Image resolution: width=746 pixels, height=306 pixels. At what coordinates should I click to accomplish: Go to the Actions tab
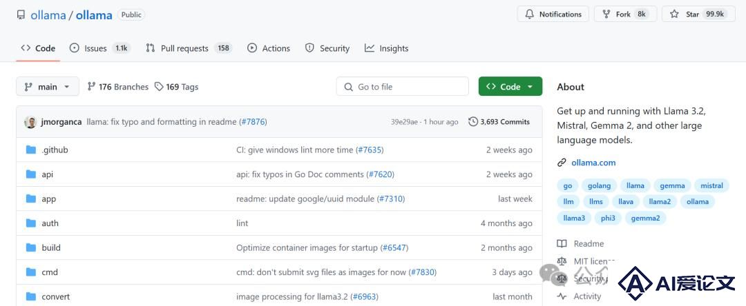[x=268, y=48]
